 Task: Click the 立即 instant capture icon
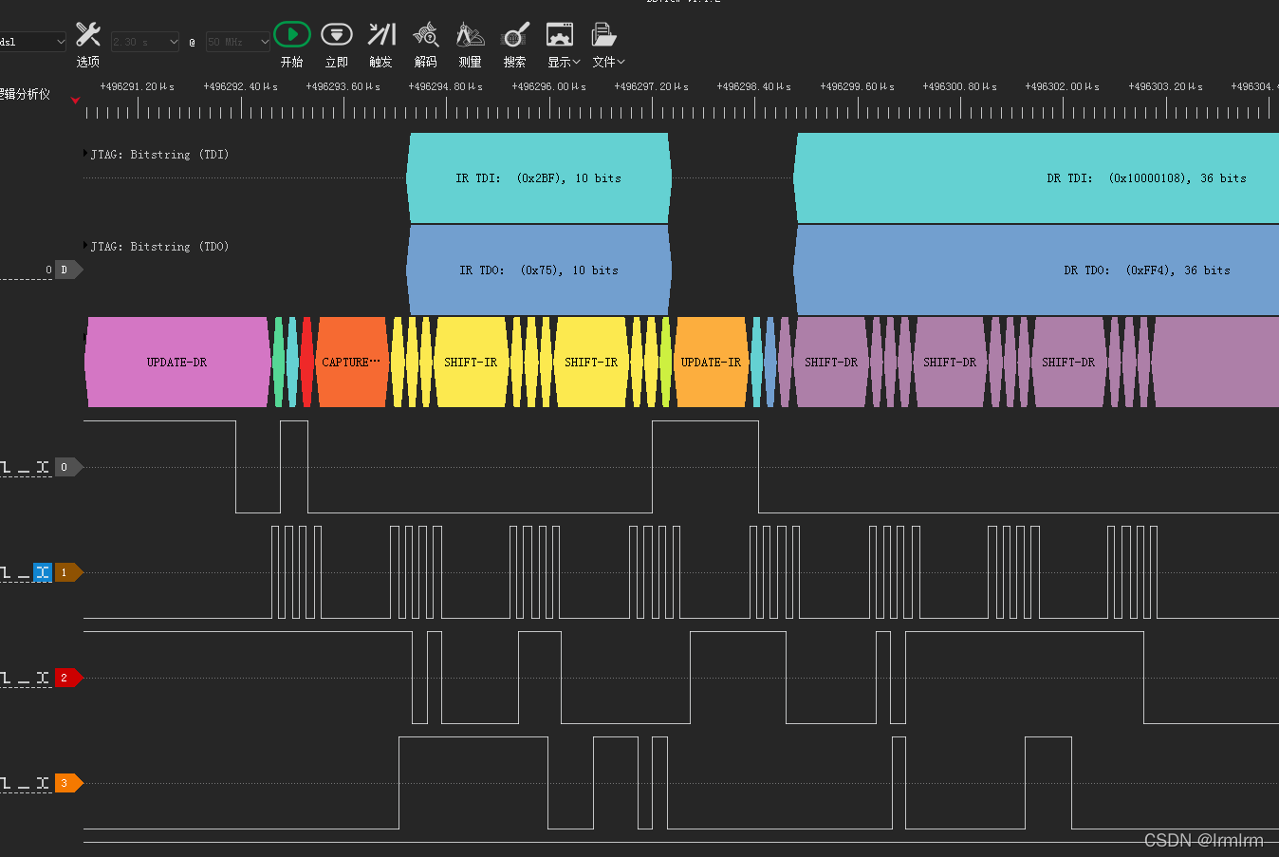[337, 34]
